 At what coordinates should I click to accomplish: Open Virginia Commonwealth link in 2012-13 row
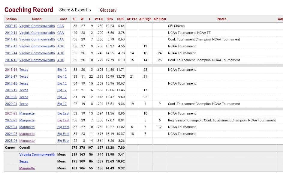coord(37,46)
